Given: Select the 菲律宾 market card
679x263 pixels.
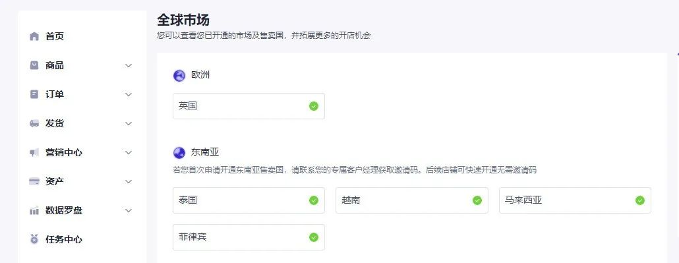Looking at the screenshot, I should click(x=249, y=237).
